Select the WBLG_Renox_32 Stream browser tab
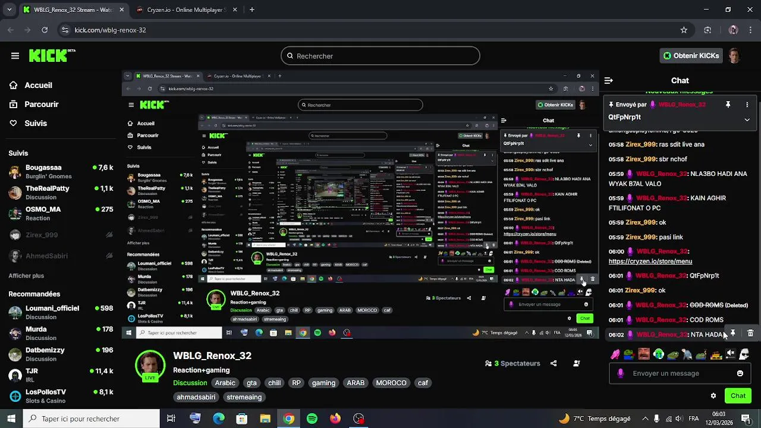Screen dimensions: 761x428 73,10
